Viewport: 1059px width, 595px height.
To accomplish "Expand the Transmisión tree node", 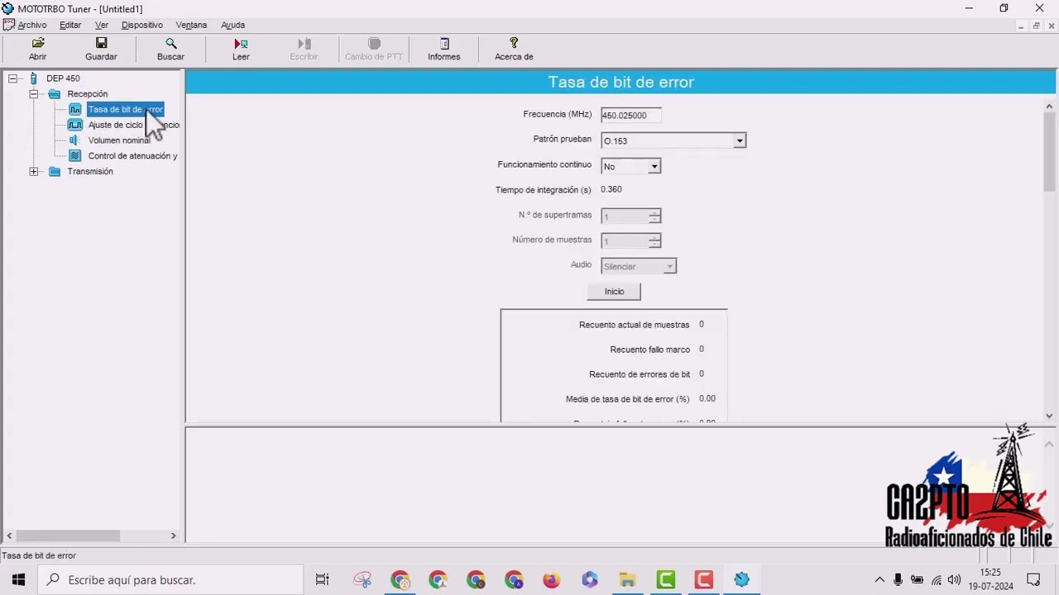I will click(33, 172).
